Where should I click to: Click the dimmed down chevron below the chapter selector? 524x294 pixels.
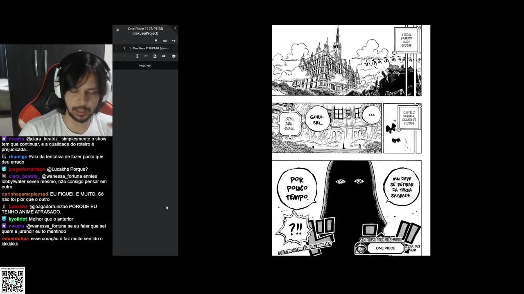pos(124,56)
